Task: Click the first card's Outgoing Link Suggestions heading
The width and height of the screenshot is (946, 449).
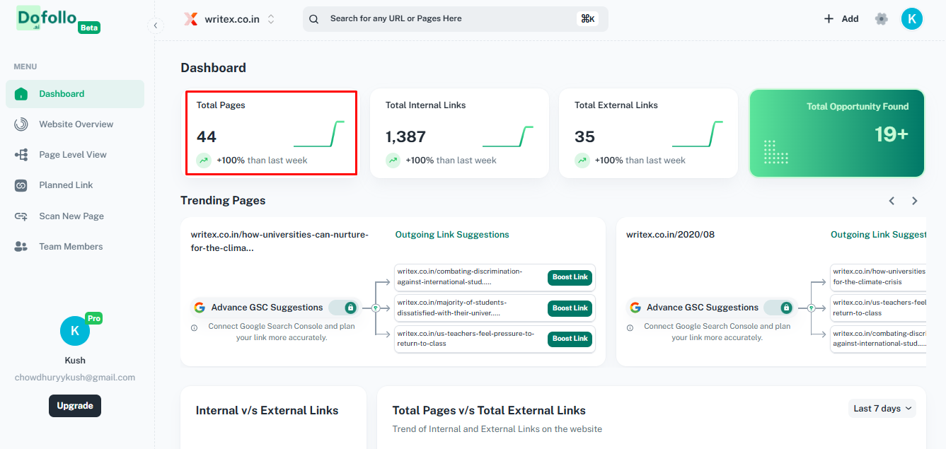Action: click(x=452, y=235)
